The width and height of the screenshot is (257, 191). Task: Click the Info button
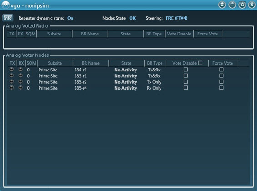click(x=8, y=18)
